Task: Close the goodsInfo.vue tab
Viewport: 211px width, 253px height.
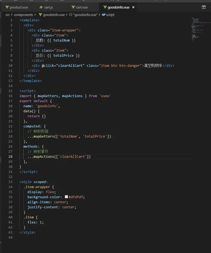Action: coord(133,7)
